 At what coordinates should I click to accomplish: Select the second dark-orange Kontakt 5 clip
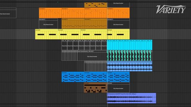[95, 23]
